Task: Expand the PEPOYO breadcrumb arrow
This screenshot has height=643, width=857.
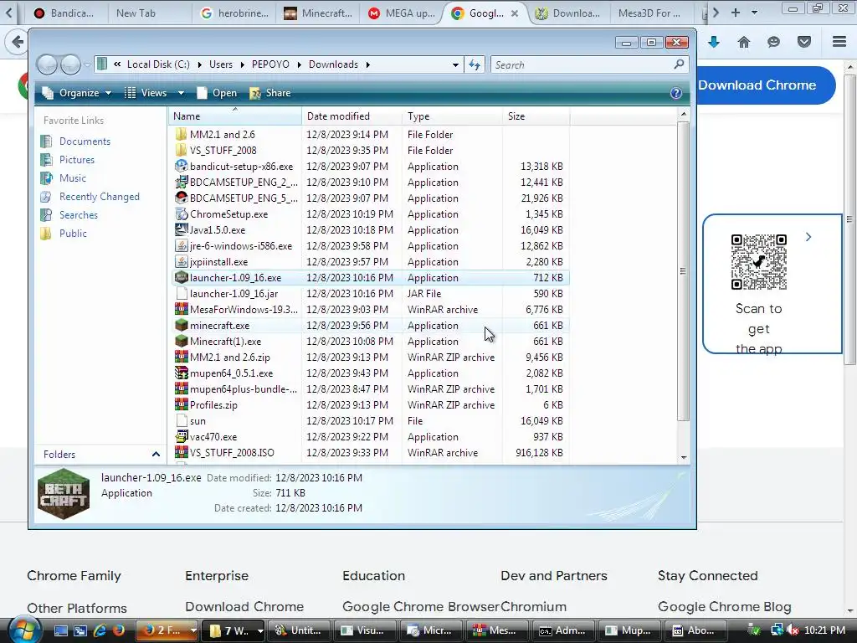Action: tap(299, 64)
